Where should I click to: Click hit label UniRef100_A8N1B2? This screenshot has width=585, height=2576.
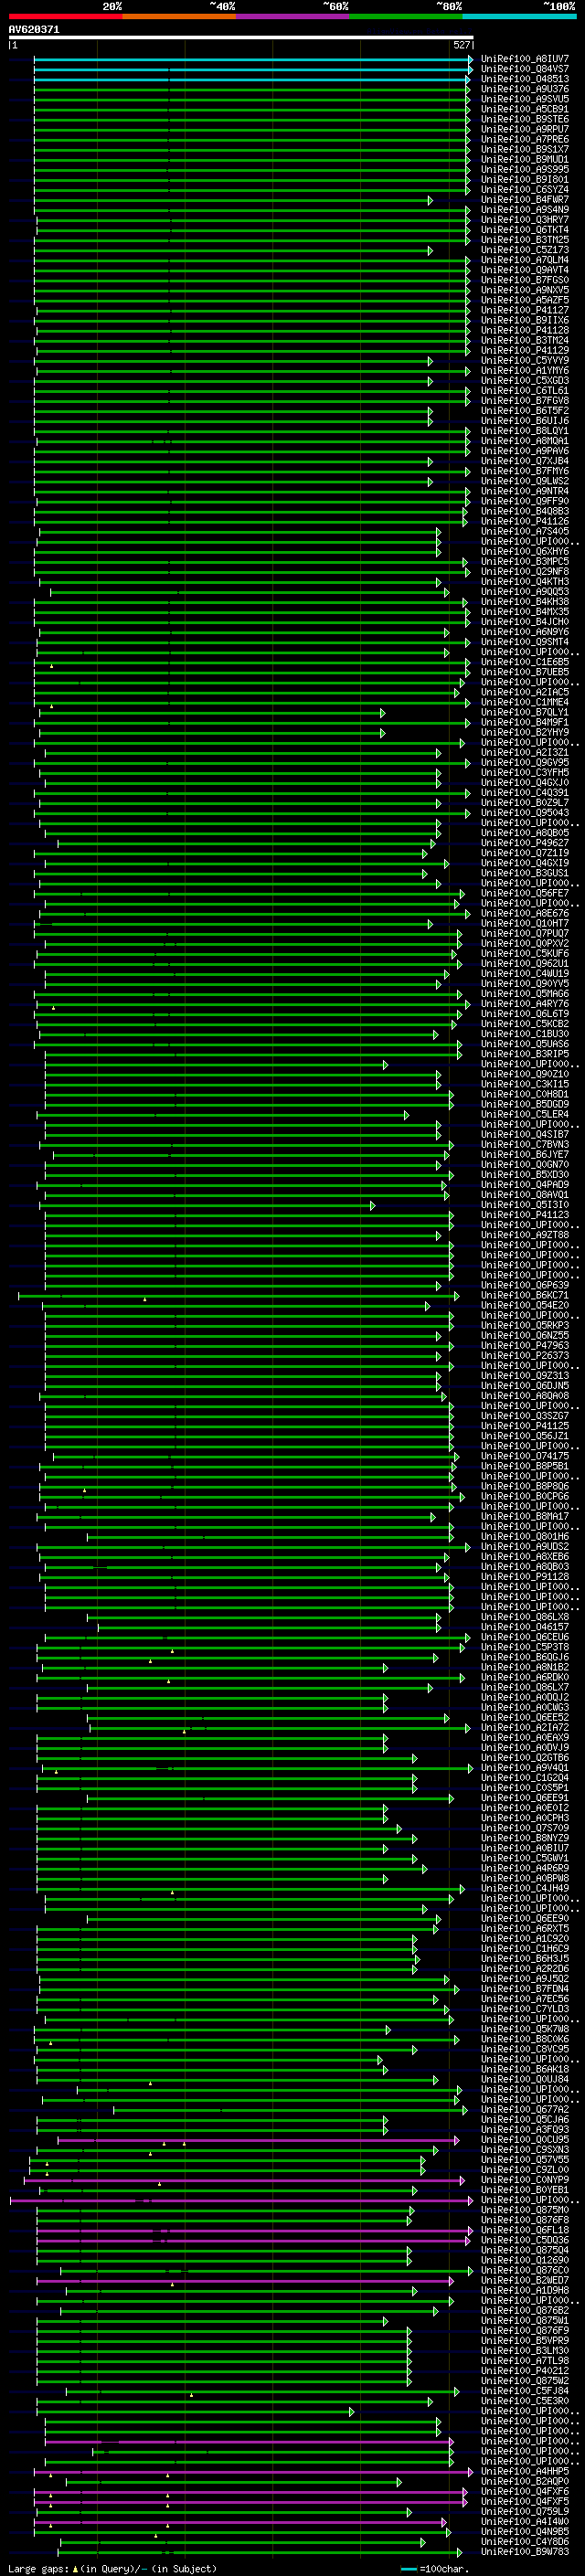(525, 1667)
